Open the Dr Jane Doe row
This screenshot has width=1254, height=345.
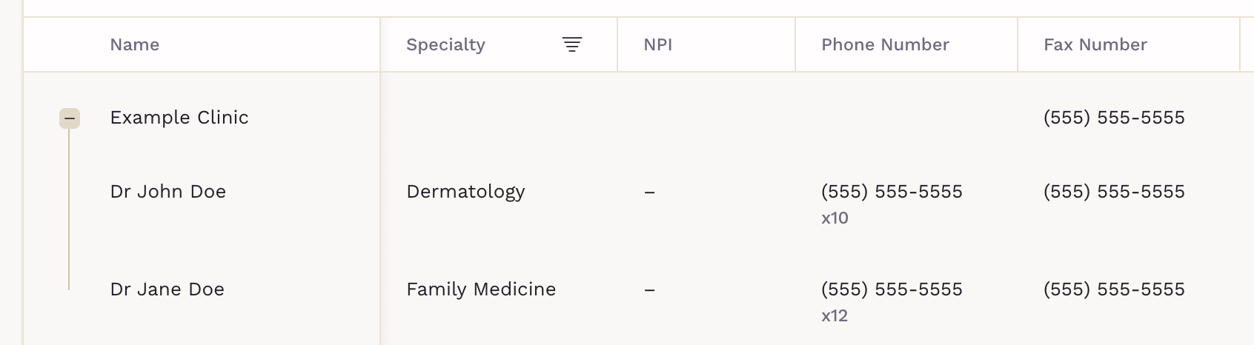(x=167, y=289)
